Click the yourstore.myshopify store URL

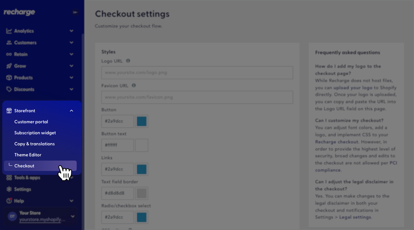click(x=42, y=220)
